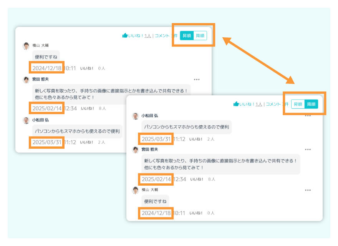Click 横山 大輔's avatar in the right panel
Viewport: 338px width, 246px height.
135,190
